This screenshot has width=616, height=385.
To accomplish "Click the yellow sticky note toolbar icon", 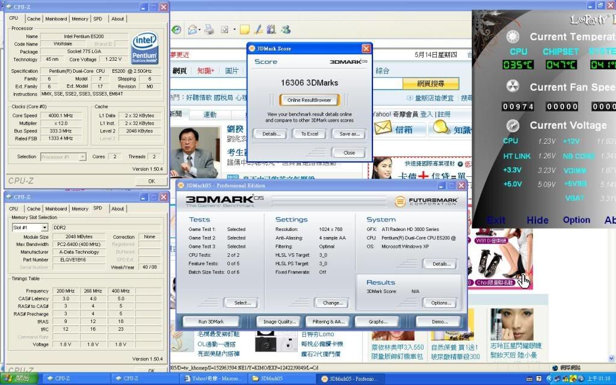I will pyautogui.click(x=244, y=29).
